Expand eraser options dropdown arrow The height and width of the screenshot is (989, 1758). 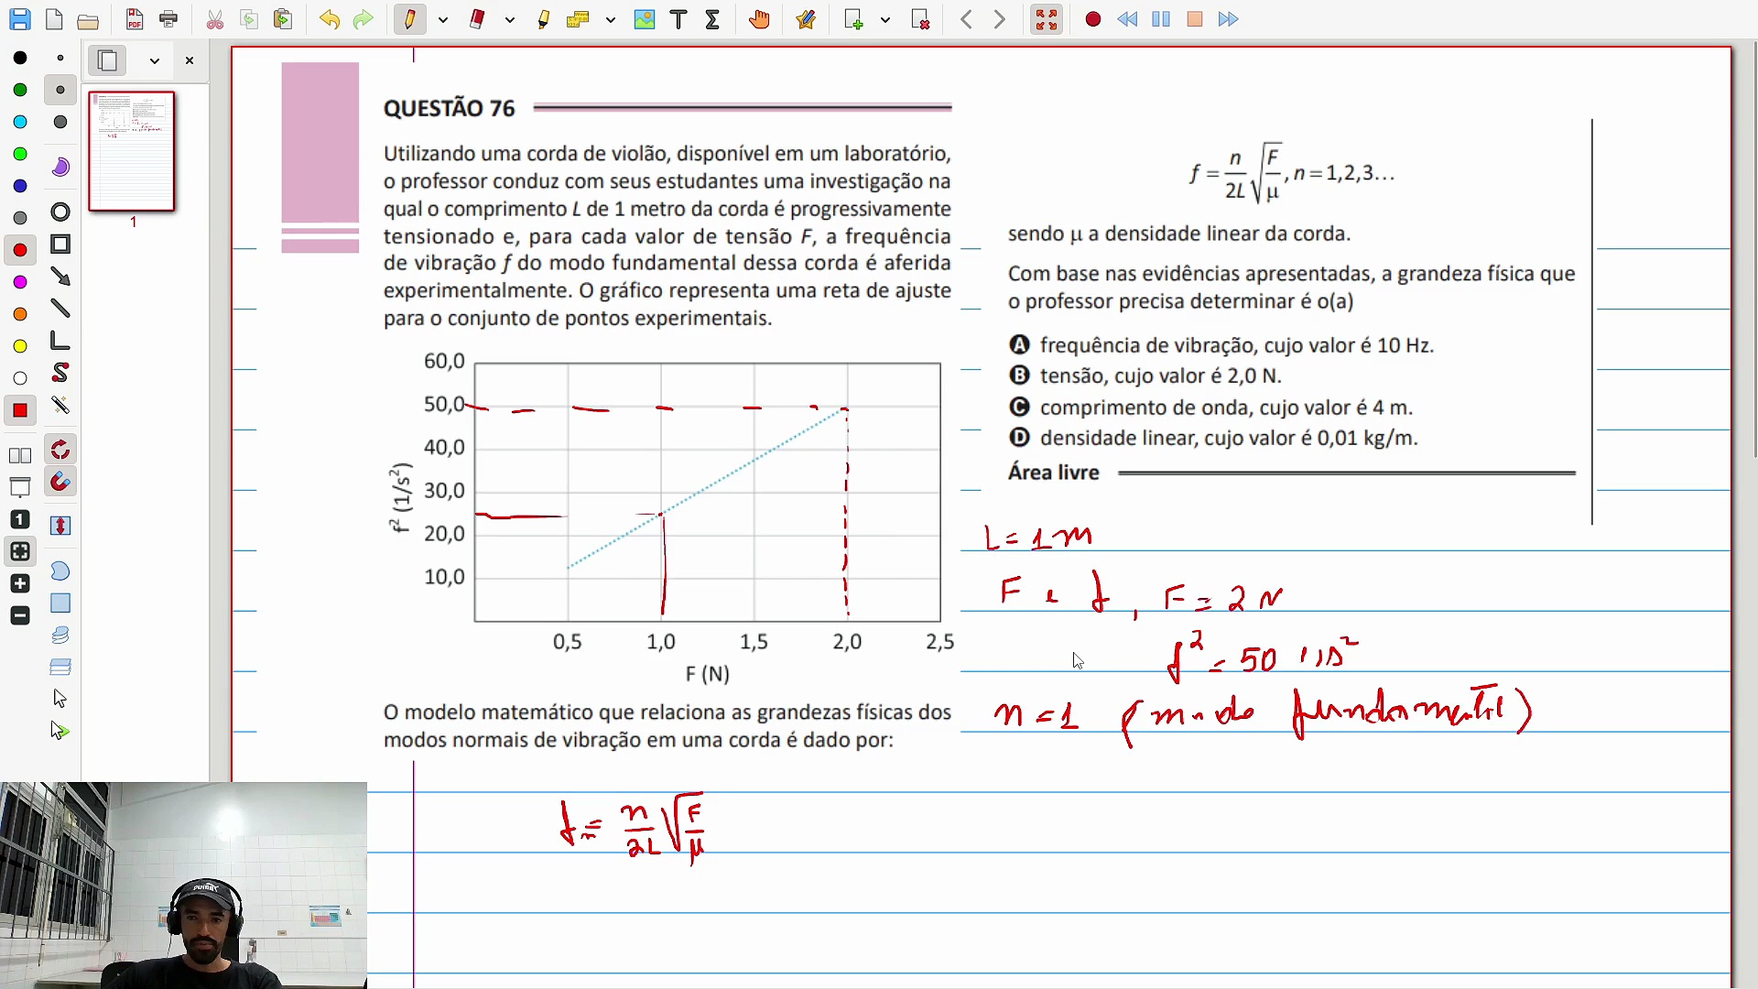click(510, 19)
